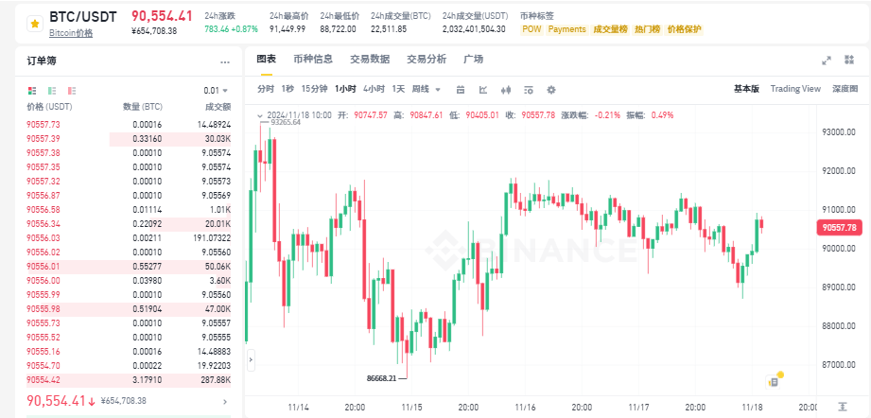Open the order book three-dot options menu

click(x=224, y=62)
